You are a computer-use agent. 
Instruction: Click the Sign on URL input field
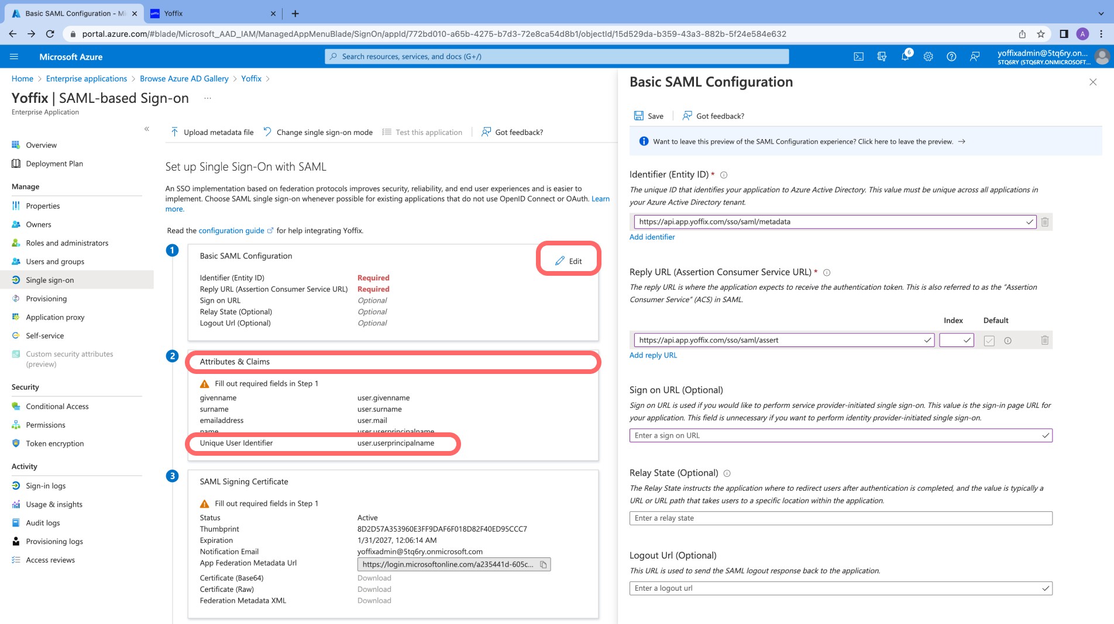(841, 436)
